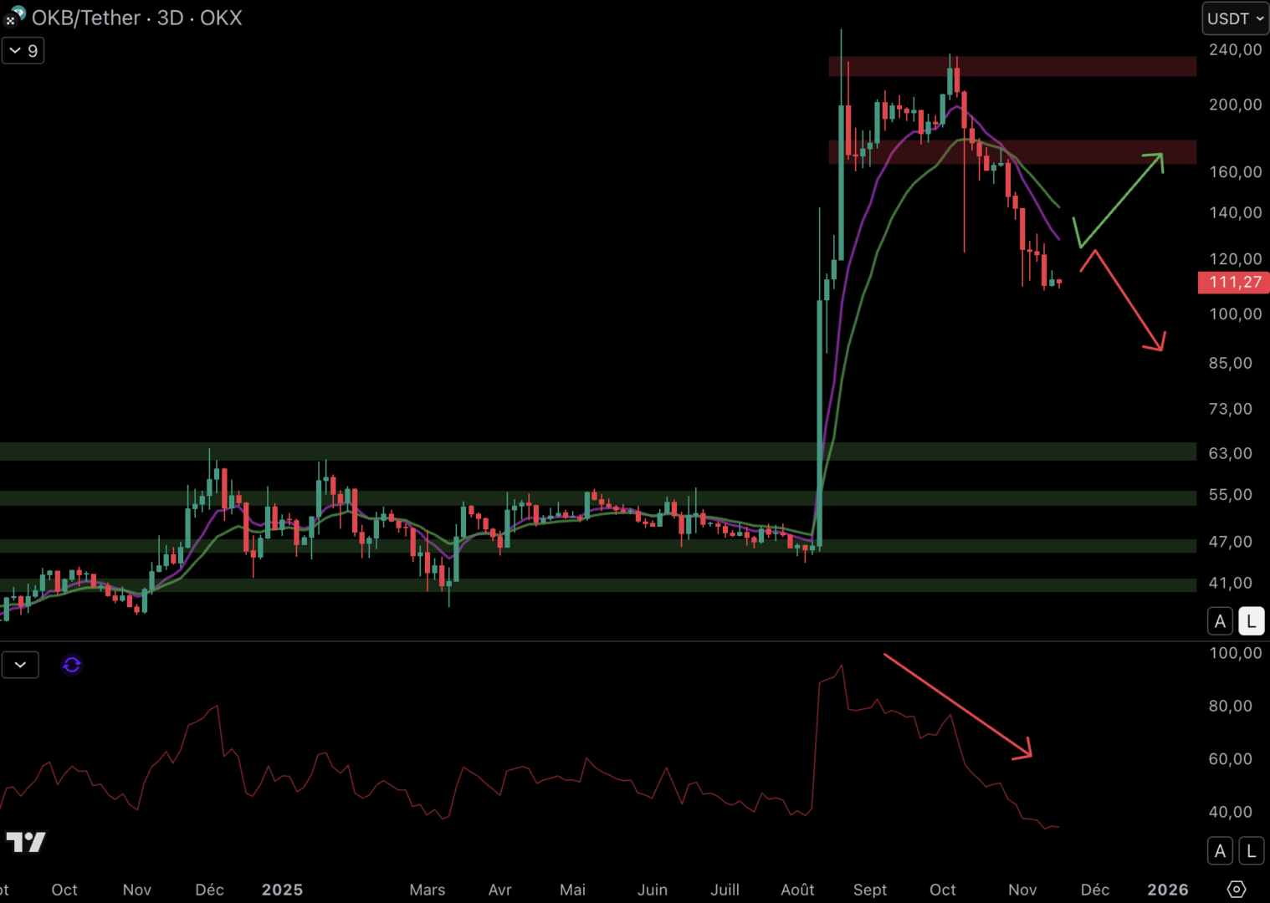Expand the indicator legend showing 9
The height and width of the screenshot is (903, 1270).
coord(23,51)
